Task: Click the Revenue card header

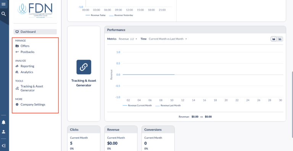Action: pos(121,130)
